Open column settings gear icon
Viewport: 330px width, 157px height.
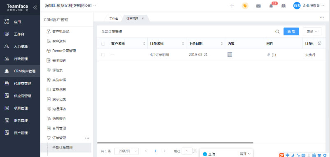pyautogui.click(x=319, y=44)
